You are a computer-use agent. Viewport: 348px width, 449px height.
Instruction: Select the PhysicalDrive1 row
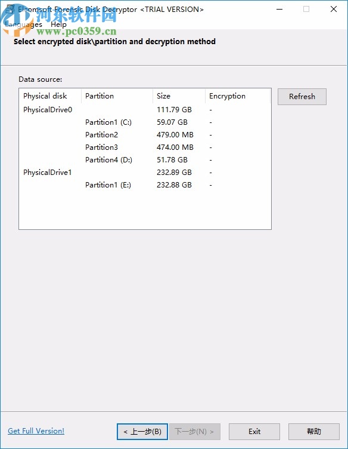pos(145,173)
